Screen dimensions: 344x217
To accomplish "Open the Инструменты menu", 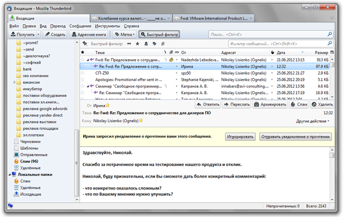I will [108, 26].
